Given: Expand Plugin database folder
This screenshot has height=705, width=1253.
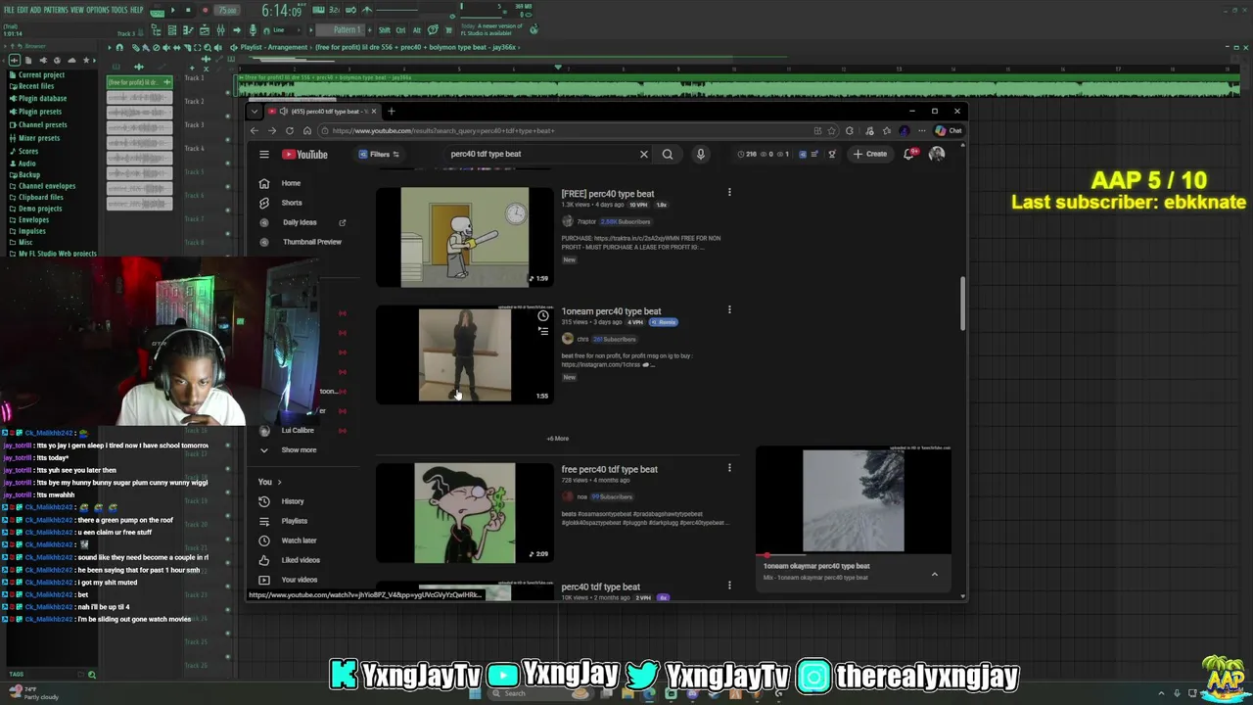Looking at the screenshot, I should tap(42, 99).
